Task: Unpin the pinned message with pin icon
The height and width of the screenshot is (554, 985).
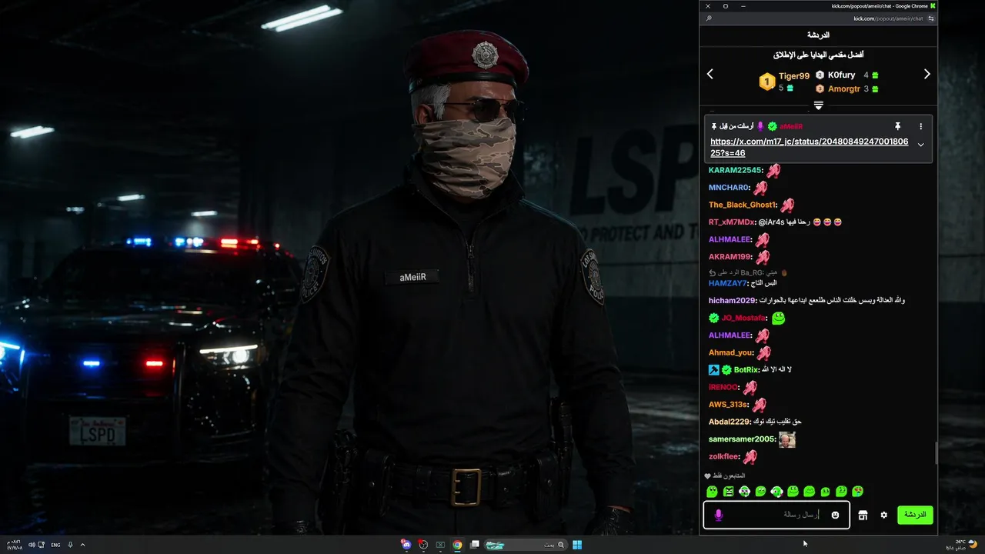Action: (897, 126)
